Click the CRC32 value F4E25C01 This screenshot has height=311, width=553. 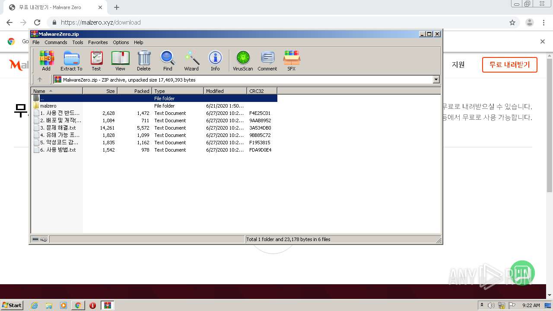click(260, 113)
